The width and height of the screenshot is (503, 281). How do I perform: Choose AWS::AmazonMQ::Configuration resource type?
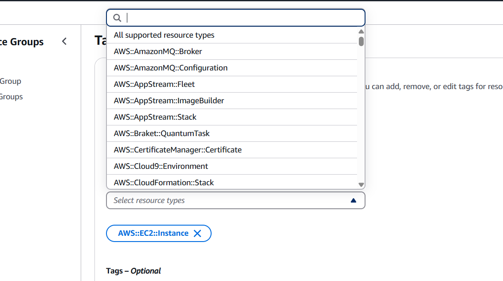pos(232,68)
